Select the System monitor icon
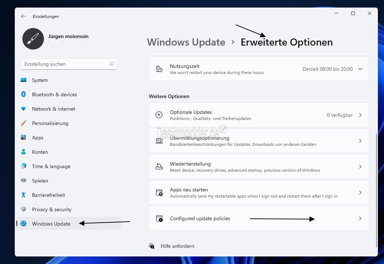This screenshot has height=264, width=384. (23, 80)
